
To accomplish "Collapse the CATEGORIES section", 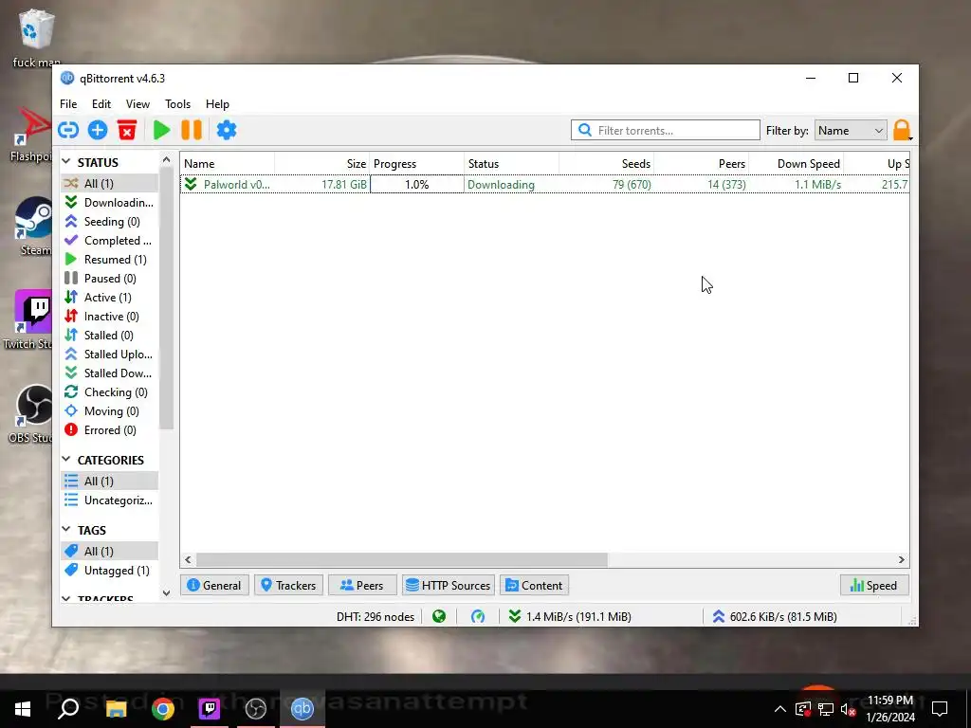I will click(x=66, y=460).
